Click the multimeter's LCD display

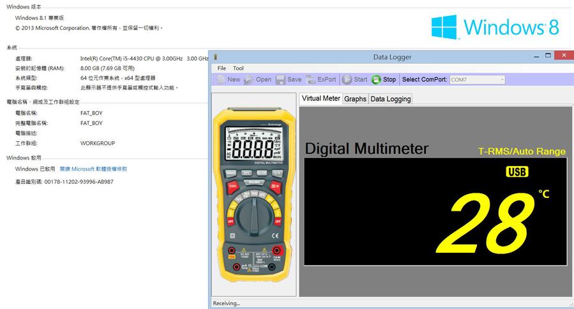pos(253,147)
